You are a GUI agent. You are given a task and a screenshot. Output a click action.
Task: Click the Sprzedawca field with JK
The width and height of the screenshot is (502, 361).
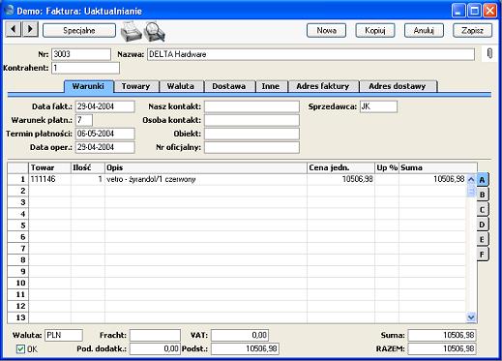pos(378,106)
